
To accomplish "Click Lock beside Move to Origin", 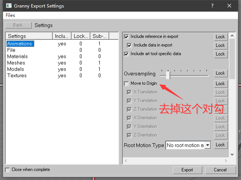I will pyautogui.click(x=220, y=84).
